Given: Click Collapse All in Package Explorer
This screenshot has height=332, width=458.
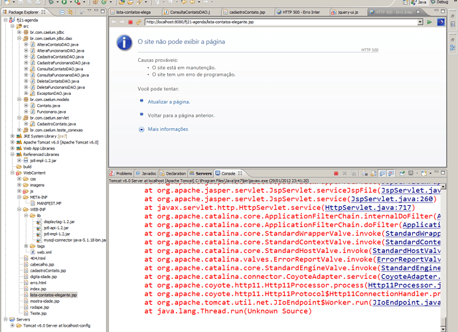Looking at the screenshot, I should (62, 12).
